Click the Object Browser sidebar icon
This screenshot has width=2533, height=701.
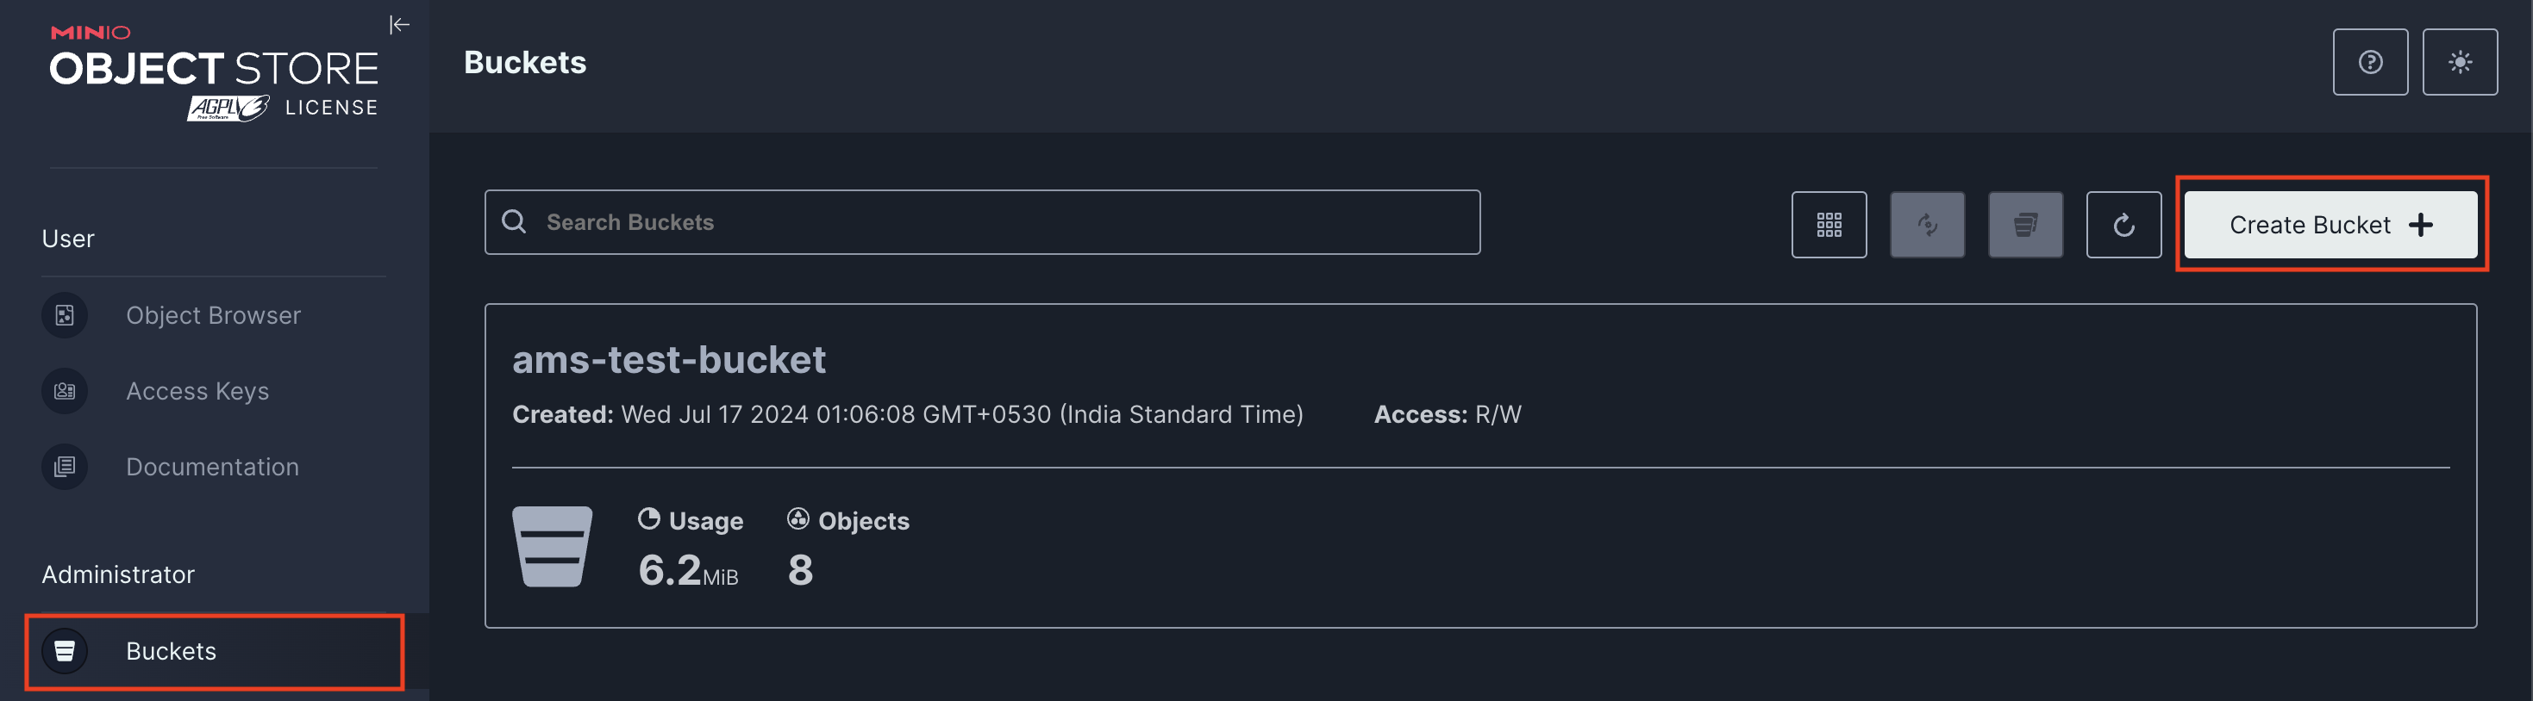pos(65,315)
